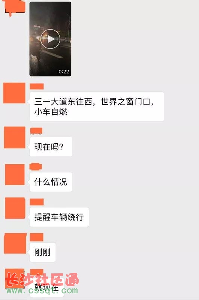Viewport: 199px width, 300px height.
Task: Select the 提醒车辆绕行 message bubble
Action: [x=59, y=217]
